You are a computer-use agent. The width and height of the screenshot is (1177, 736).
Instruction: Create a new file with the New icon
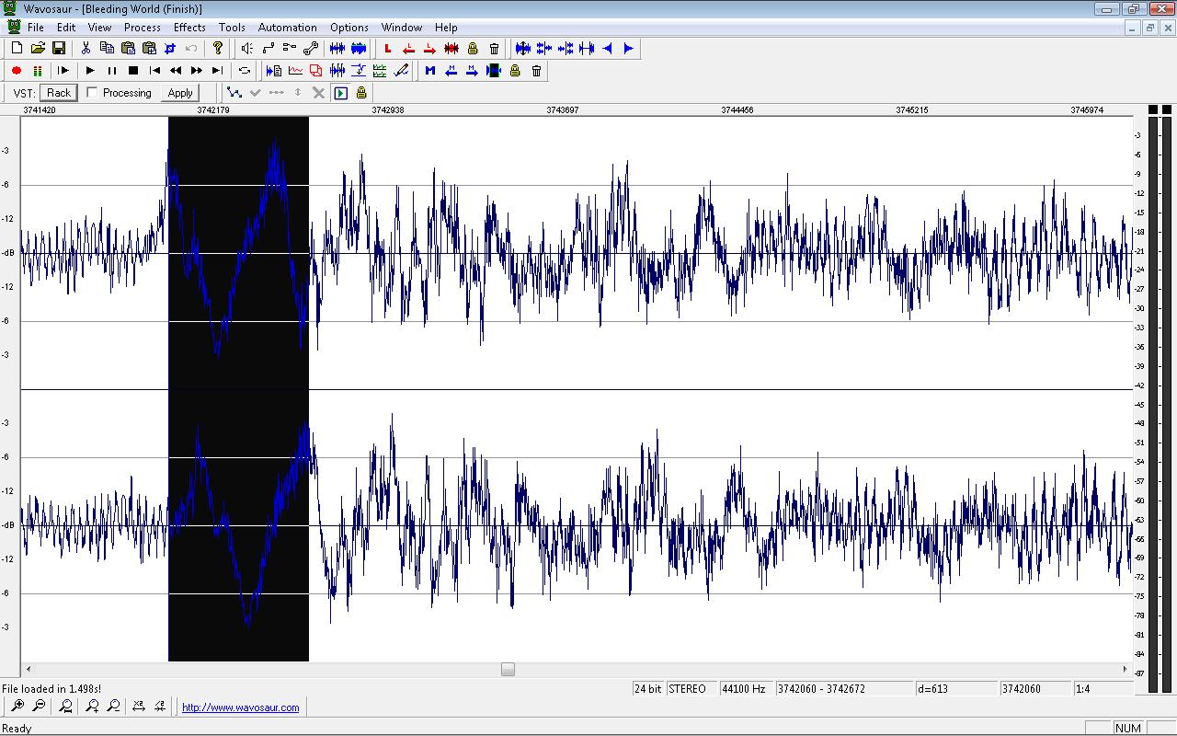pyautogui.click(x=17, y=49)
